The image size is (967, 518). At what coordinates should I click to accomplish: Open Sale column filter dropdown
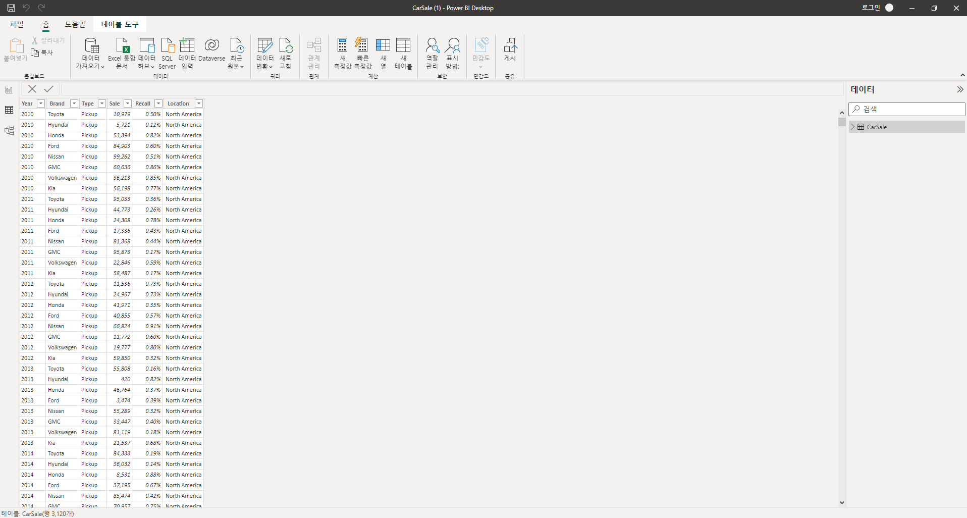[127, 103]
